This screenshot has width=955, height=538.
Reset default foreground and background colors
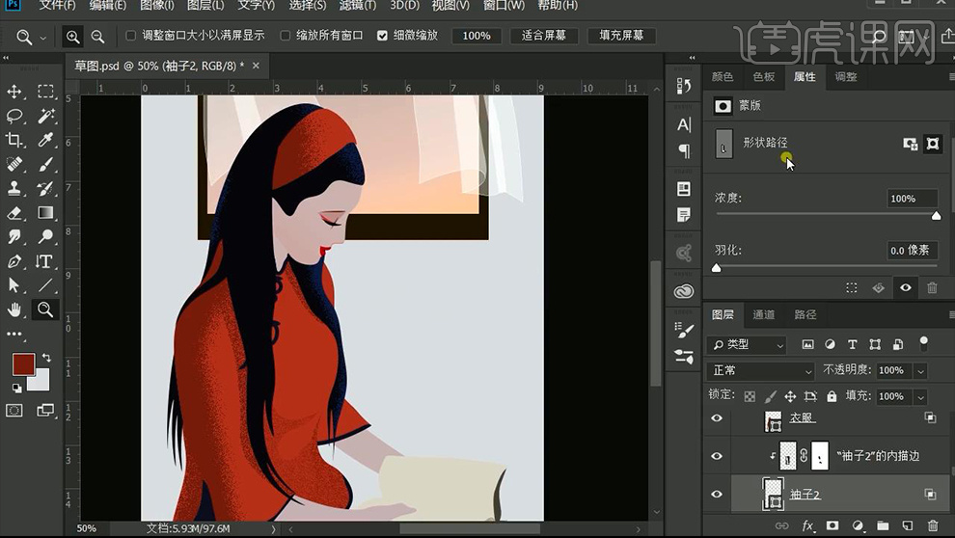click(x=16, y=389)
